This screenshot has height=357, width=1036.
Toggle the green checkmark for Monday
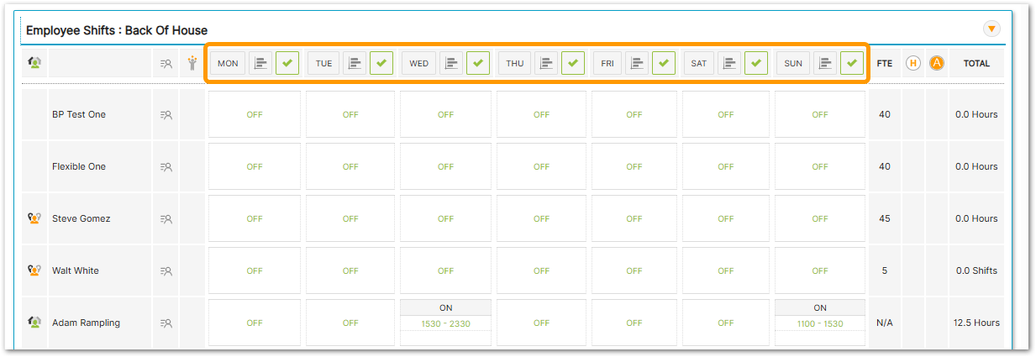(x=287, y=63)
